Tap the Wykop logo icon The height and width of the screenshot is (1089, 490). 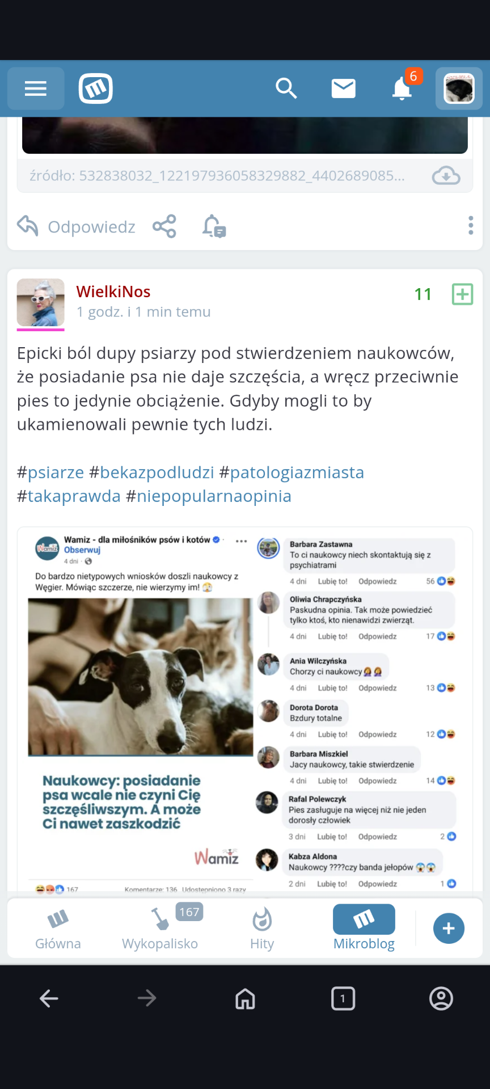pos(96,88)
